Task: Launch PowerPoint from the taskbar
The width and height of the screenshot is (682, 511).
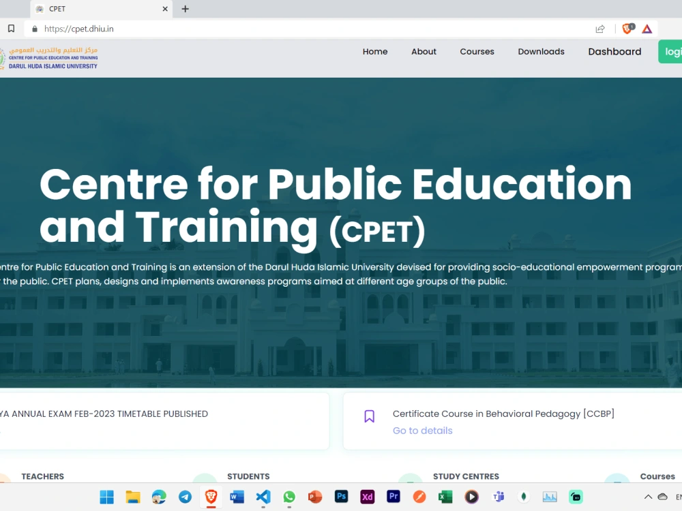Action: coord(315,497)
